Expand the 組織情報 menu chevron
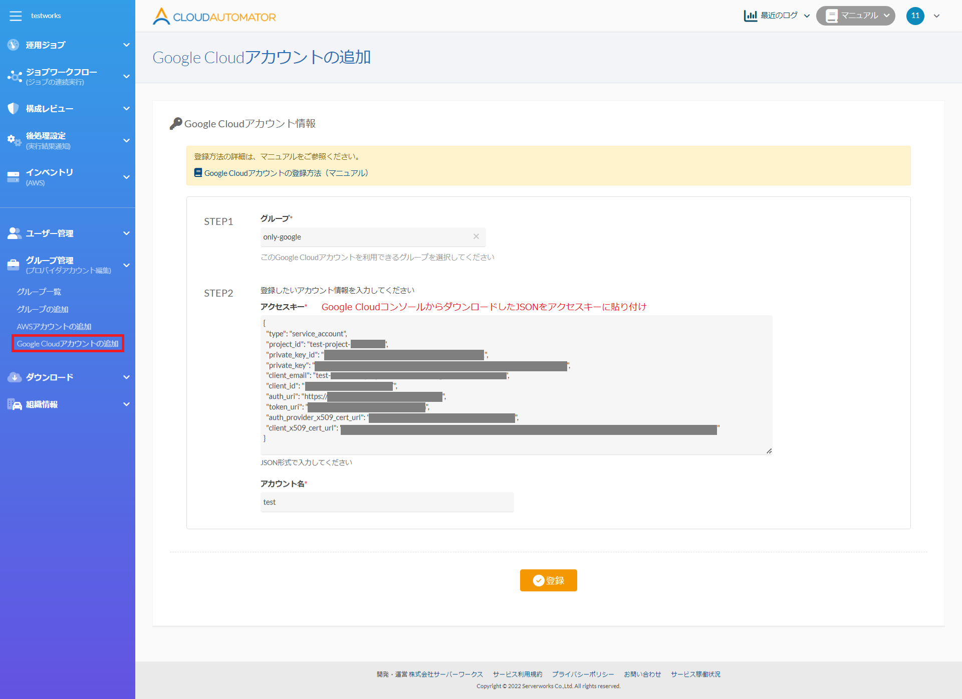The width and height of the screenshot is (962, 699). (126, 404)
